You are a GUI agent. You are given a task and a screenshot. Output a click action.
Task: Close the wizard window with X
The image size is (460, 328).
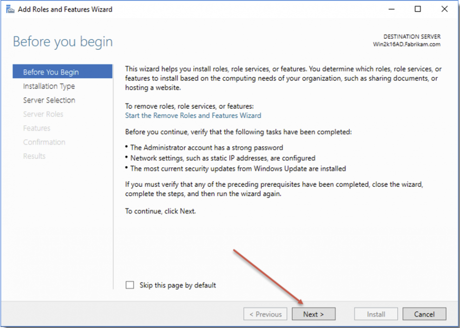point(445,9)
